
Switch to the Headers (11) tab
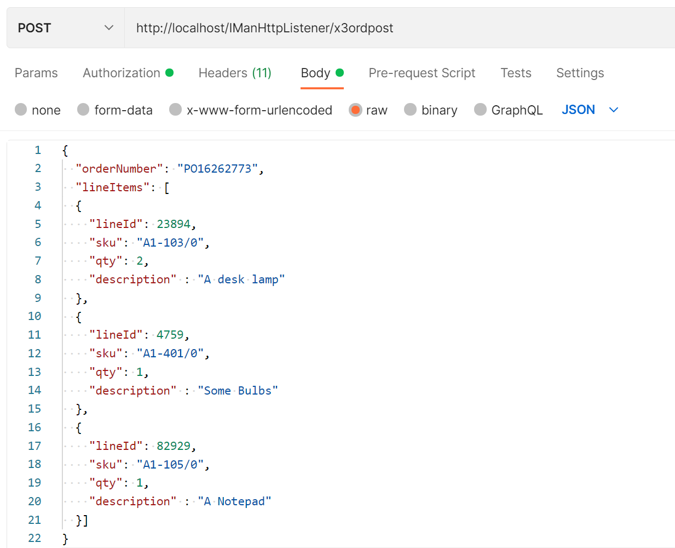235,73
